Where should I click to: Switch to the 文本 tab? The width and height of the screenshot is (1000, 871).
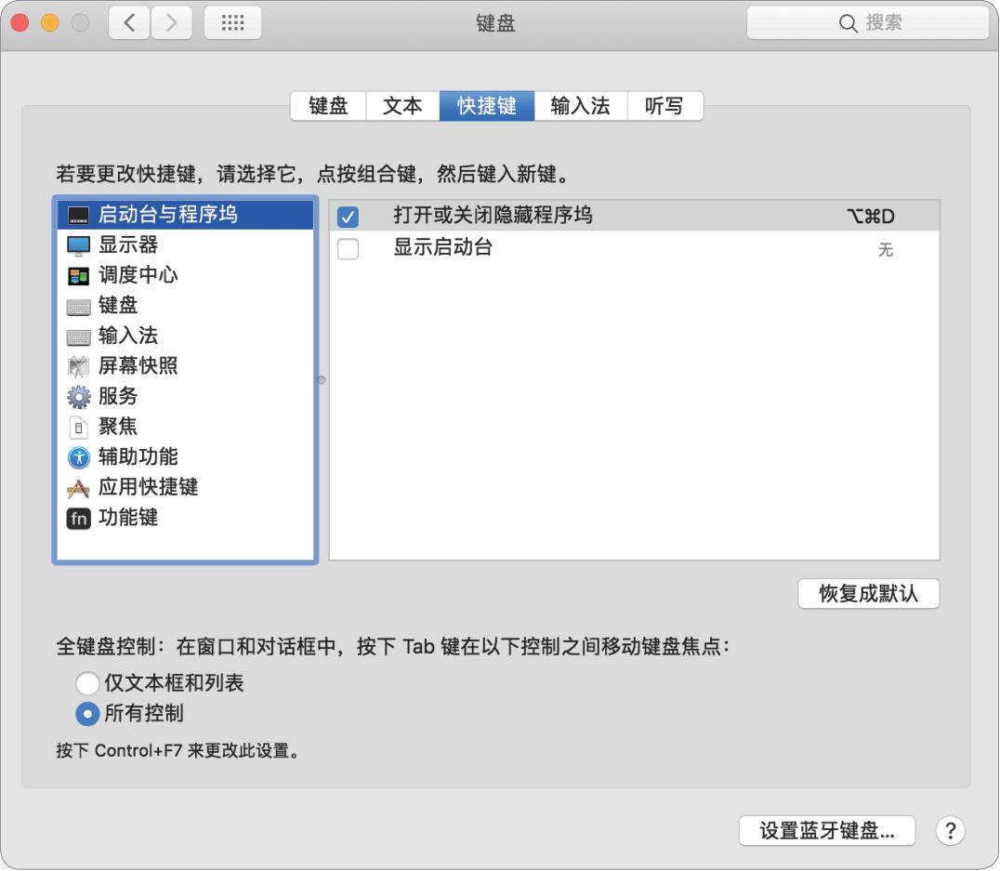402,106
